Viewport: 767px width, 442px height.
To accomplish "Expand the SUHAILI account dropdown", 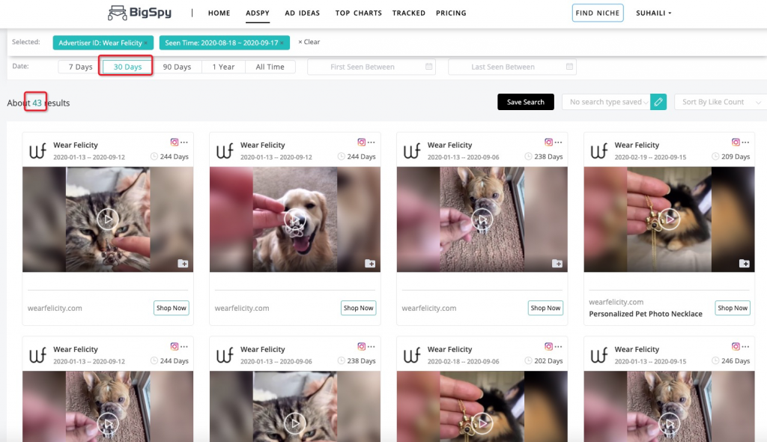I will 653,13.
